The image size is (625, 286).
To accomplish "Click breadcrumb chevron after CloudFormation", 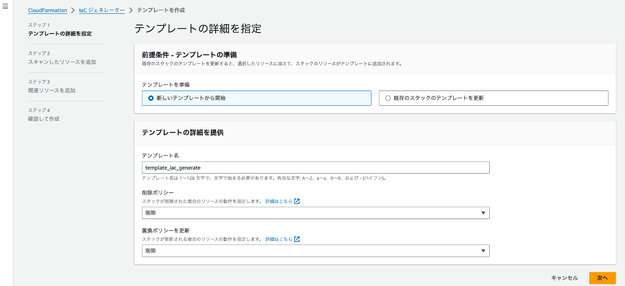I will pyautogui.click(x=73, y=10).
